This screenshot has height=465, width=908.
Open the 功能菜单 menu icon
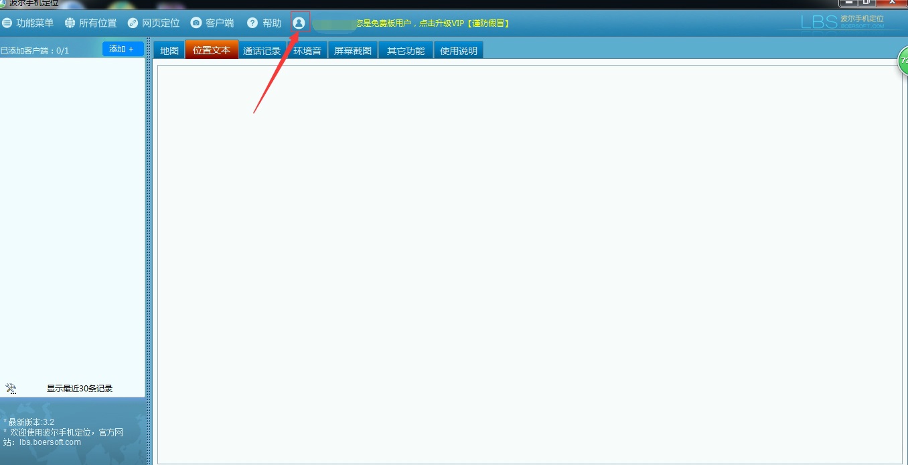click(x=7, y=23)
